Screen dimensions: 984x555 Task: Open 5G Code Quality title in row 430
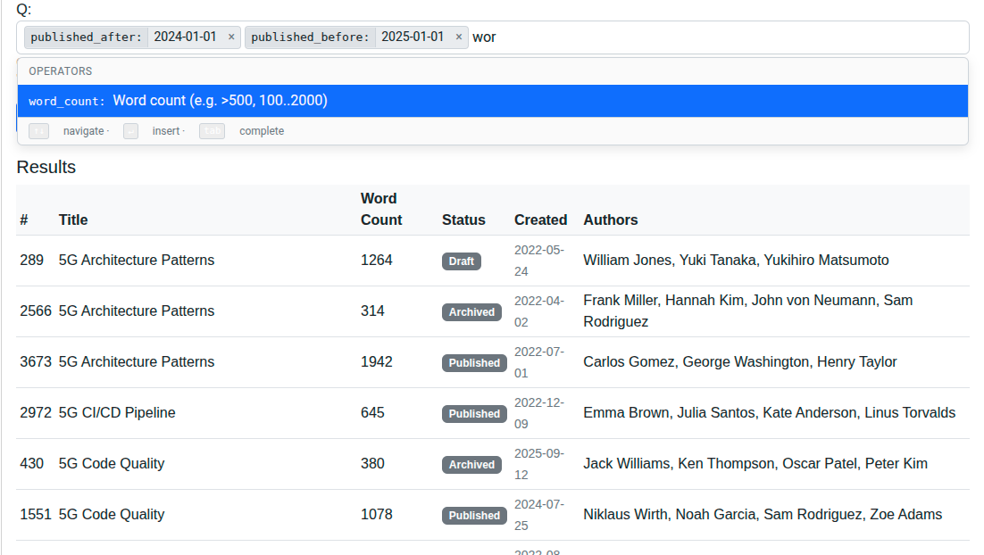[x=112, y=463]
